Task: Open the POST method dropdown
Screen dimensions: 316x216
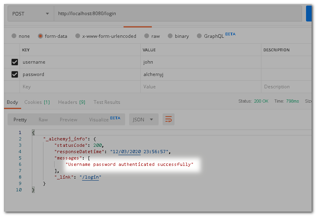Action: 31,14
